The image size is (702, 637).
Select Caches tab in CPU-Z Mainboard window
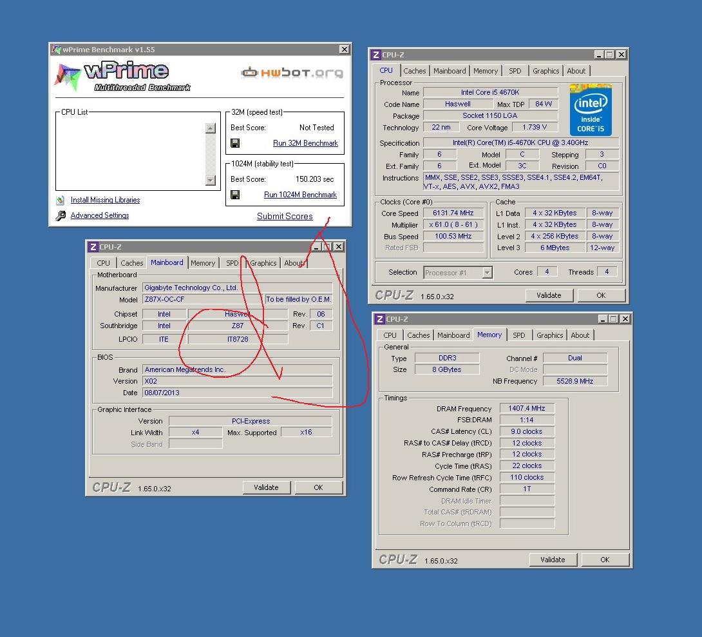(x=131, y=263)
